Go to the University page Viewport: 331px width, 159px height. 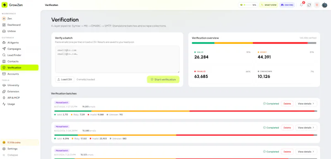pyautogui.click(x=19, y=85)
